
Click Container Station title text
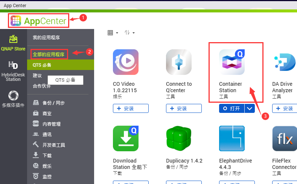[x=230, y=87]
